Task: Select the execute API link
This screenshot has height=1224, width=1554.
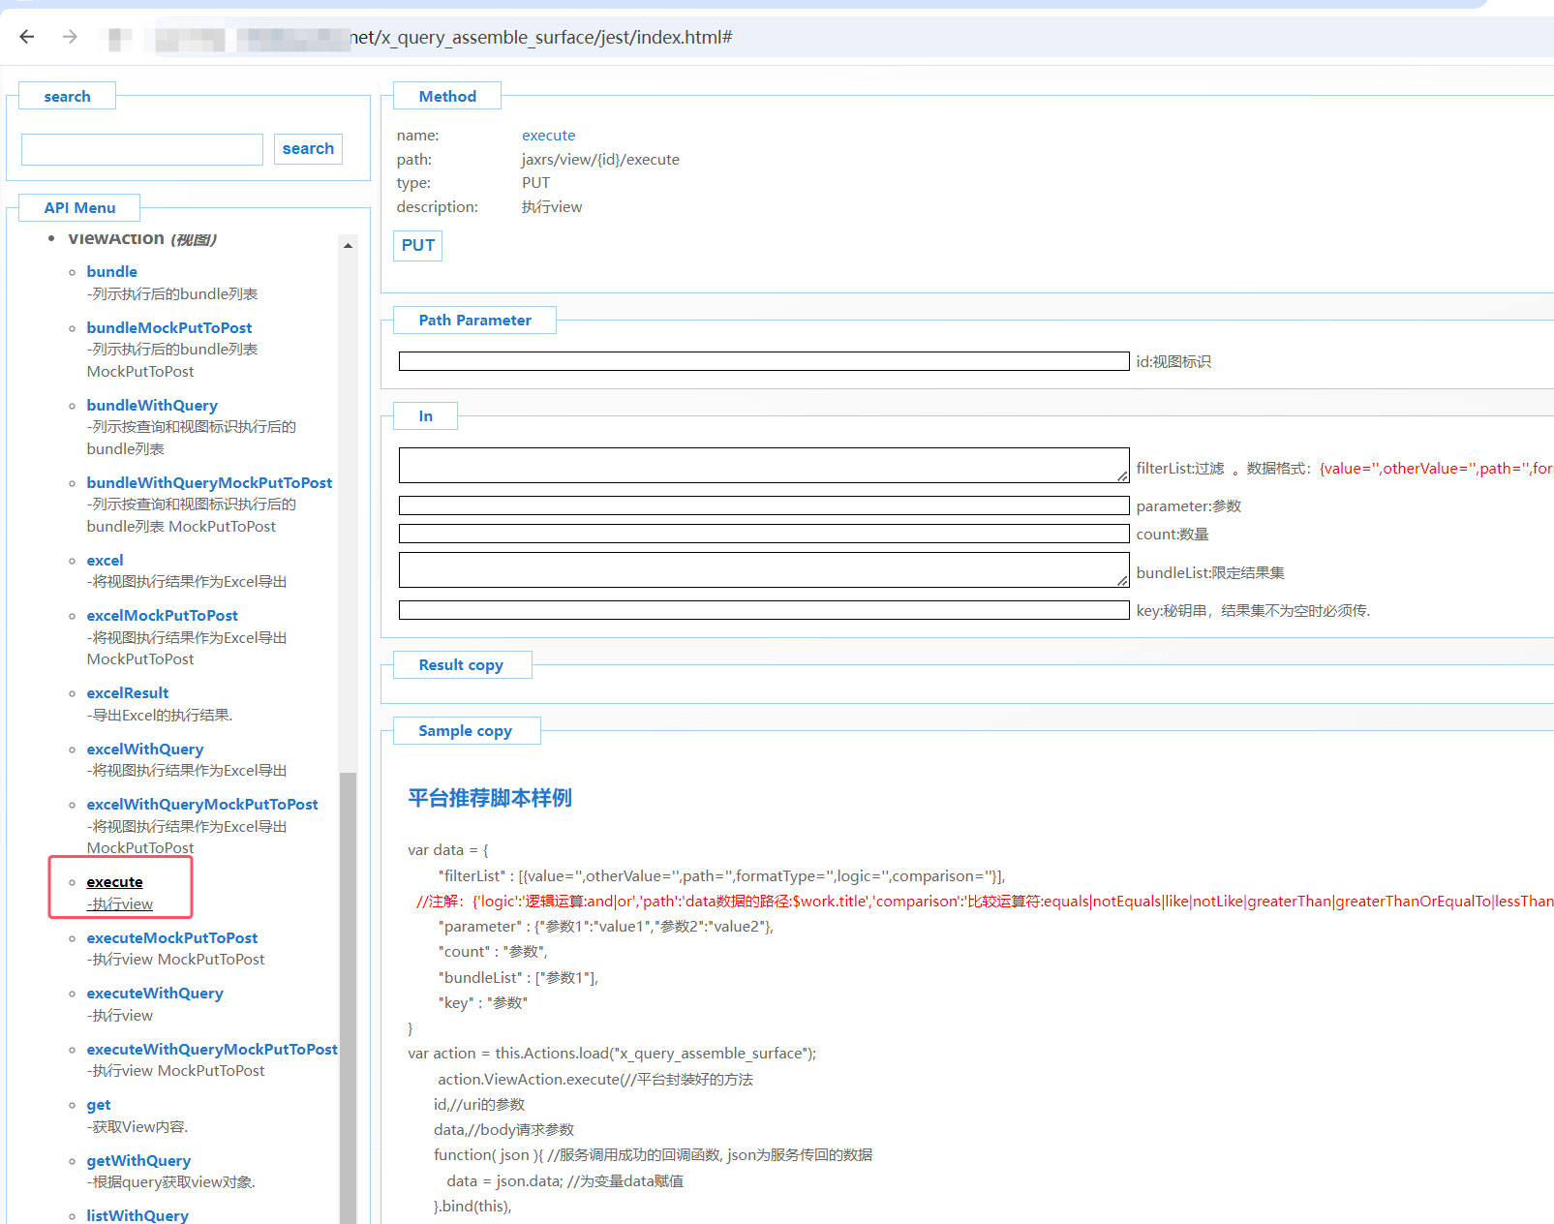Action: tap(114, 882)
